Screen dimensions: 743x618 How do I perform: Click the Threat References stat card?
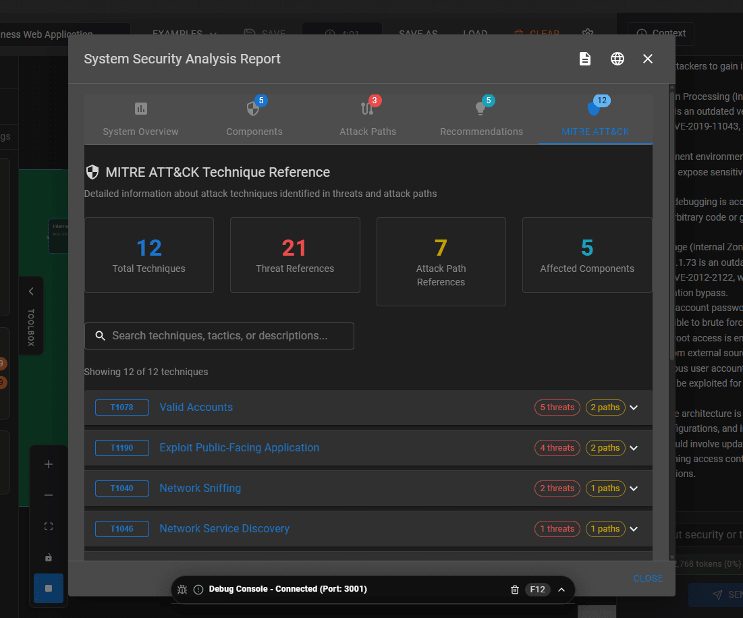295,255
